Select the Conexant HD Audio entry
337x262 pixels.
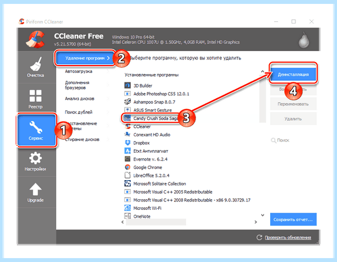click(152, 135)
